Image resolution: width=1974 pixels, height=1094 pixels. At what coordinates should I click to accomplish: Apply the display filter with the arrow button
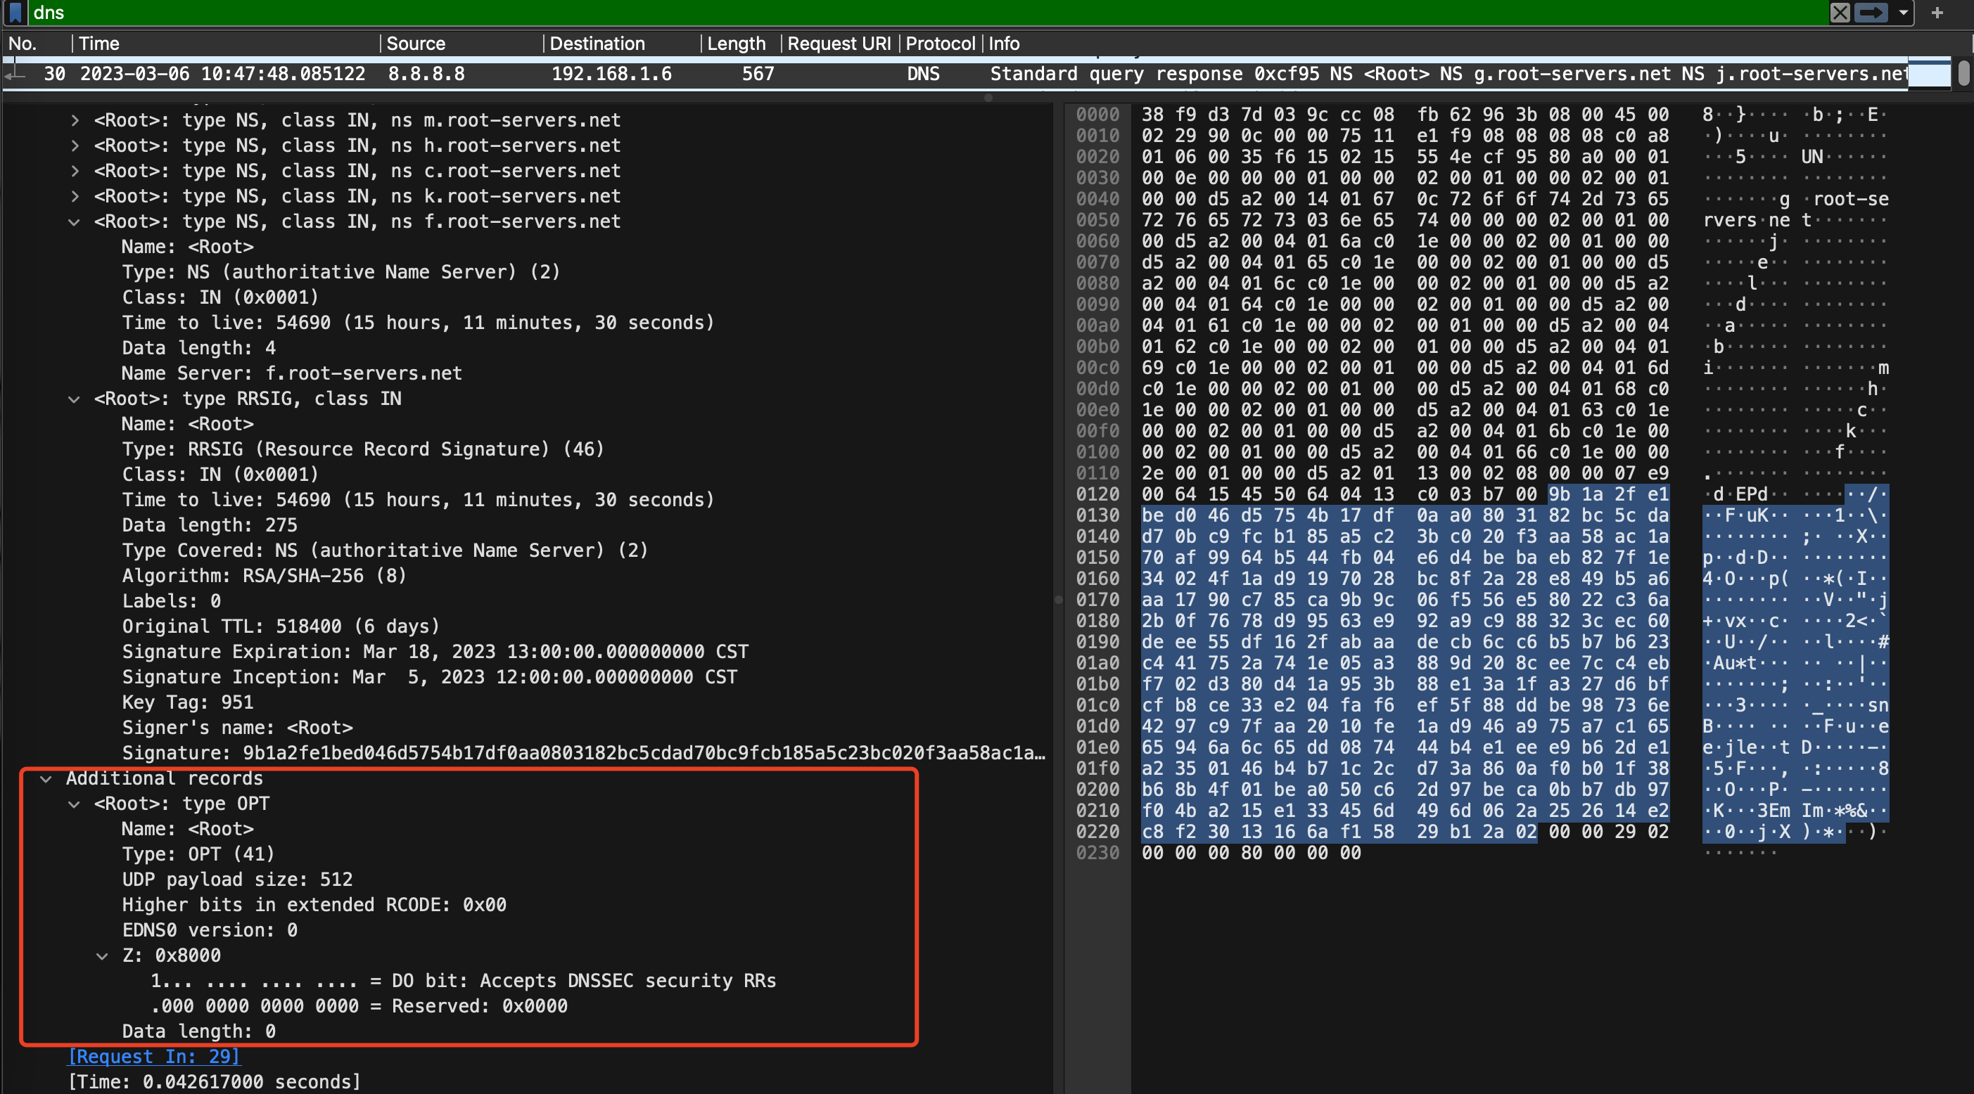1871,12
